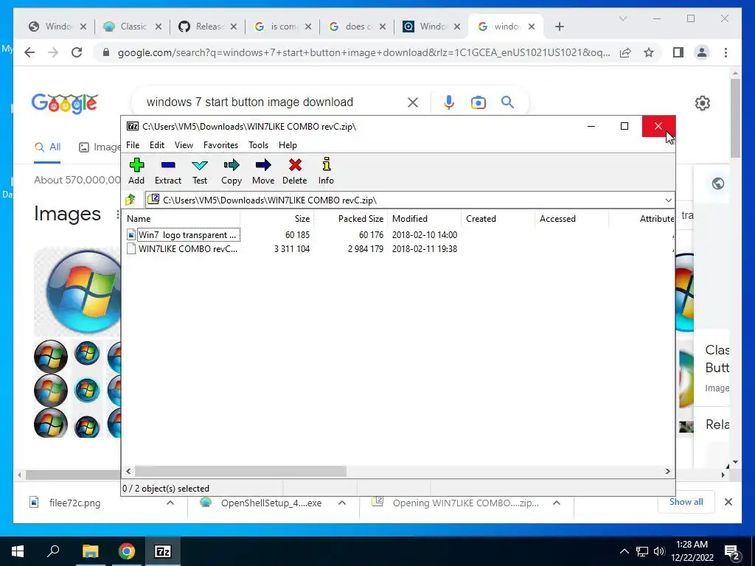
Task: Reload the Chrome page
Action: coord(77,52)
